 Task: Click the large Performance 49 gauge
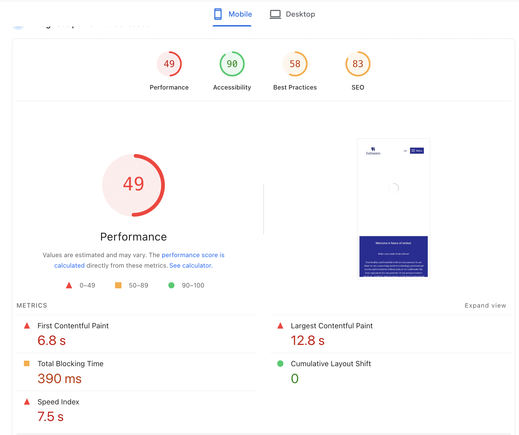[x=133, y=185]
